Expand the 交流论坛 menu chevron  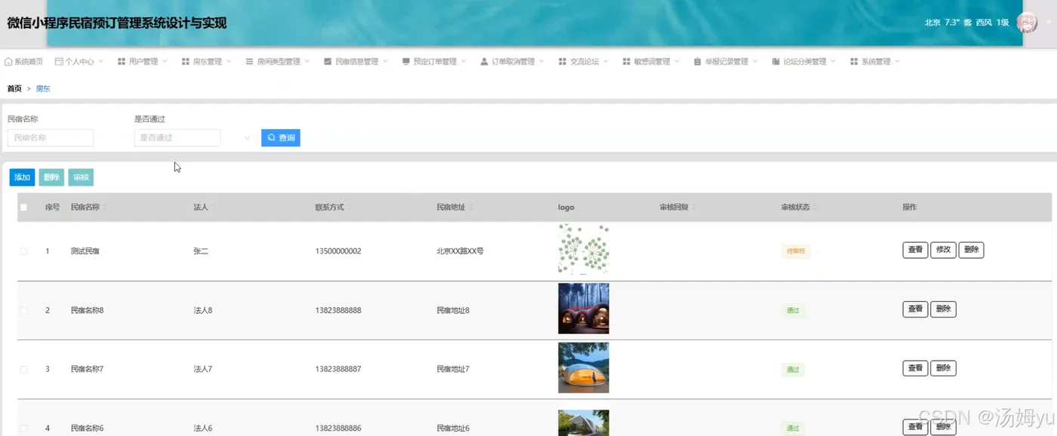pyautogui.click(x=606, y=62)
